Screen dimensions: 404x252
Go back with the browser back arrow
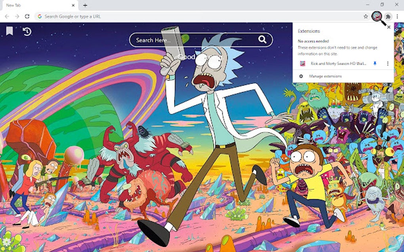coord(7,17)
